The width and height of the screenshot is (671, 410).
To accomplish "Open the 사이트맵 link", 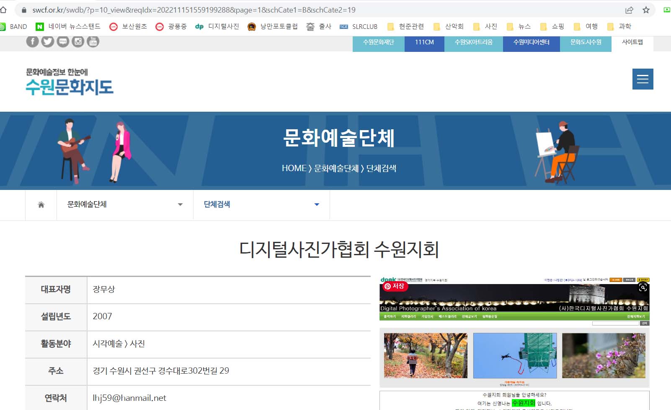I will [x=632, y=42].
